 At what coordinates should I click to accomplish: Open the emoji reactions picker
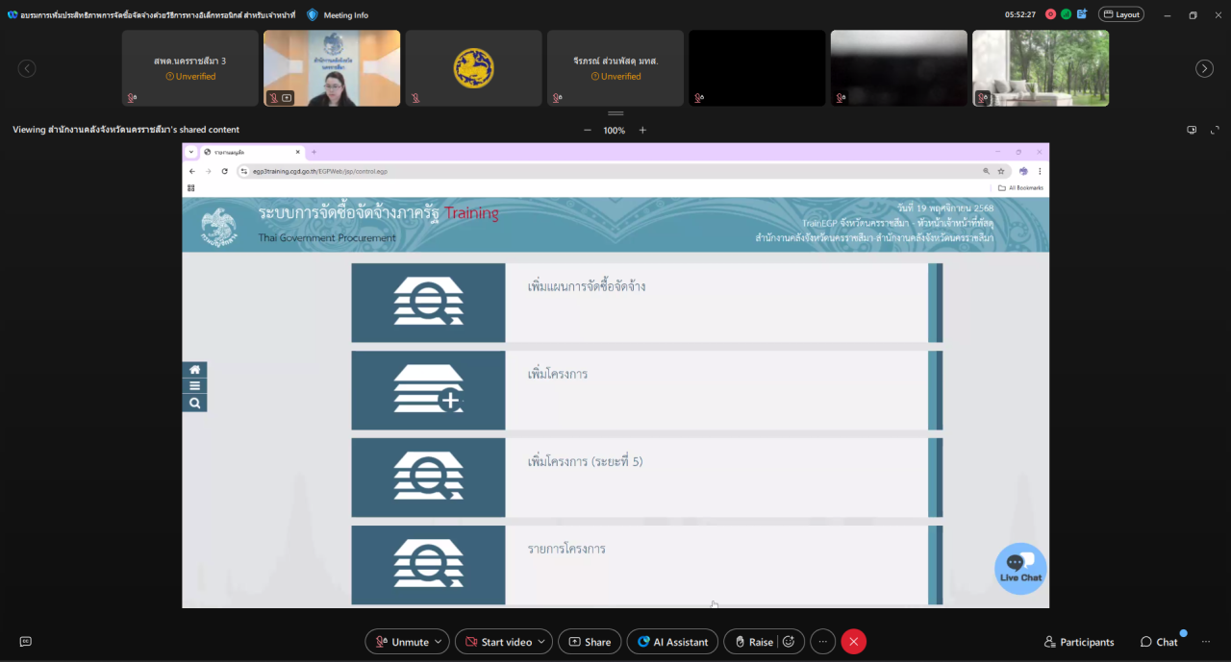point(790,642)
